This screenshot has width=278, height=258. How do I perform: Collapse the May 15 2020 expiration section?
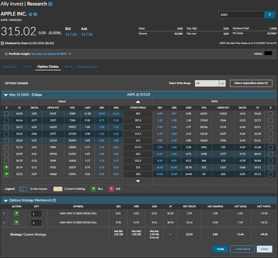[6, 95]
